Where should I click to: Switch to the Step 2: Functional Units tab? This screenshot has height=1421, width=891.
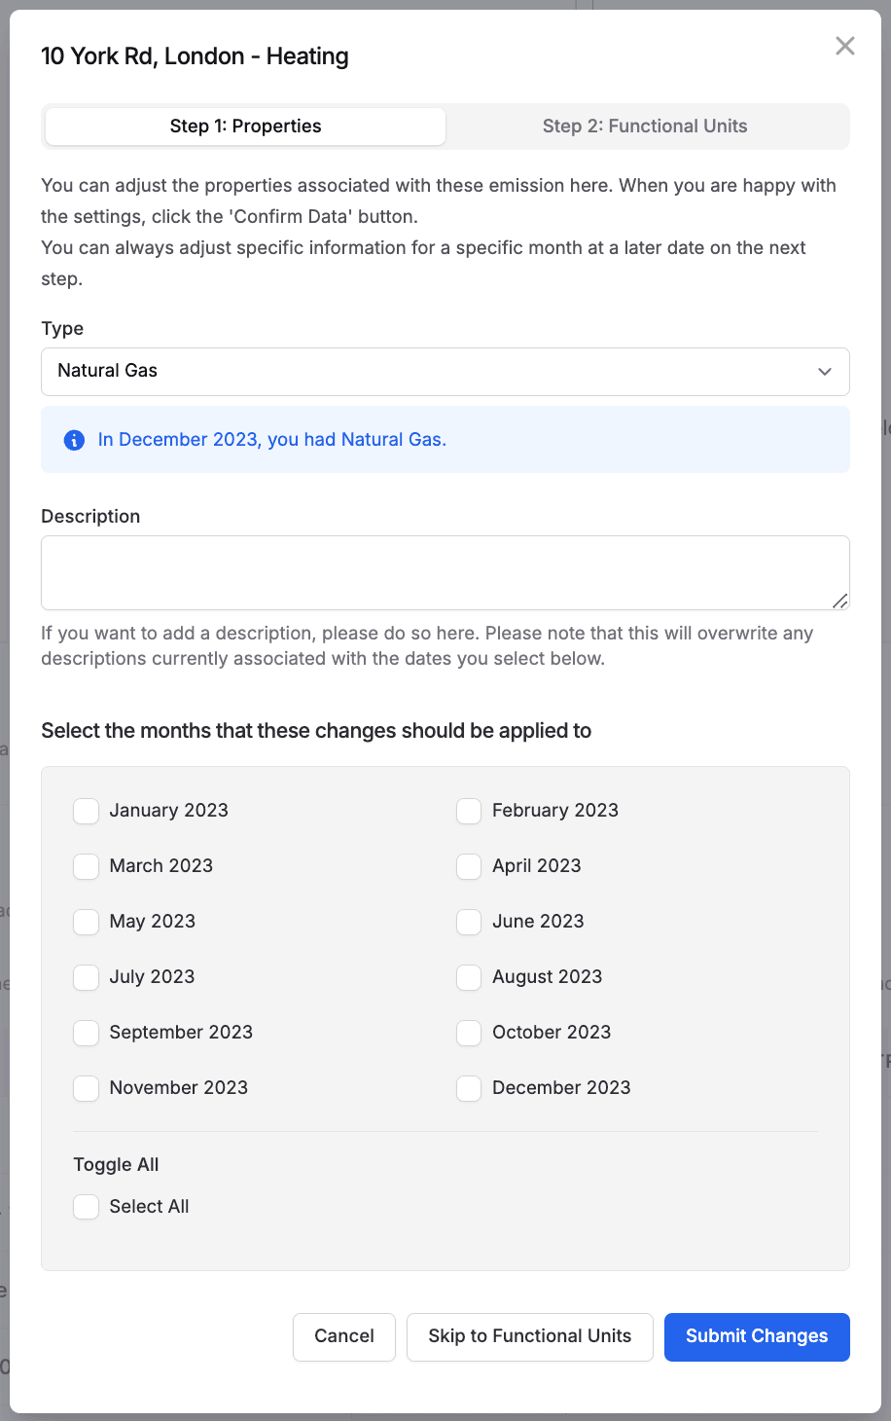pyautogui.click(x=645, y=126)
